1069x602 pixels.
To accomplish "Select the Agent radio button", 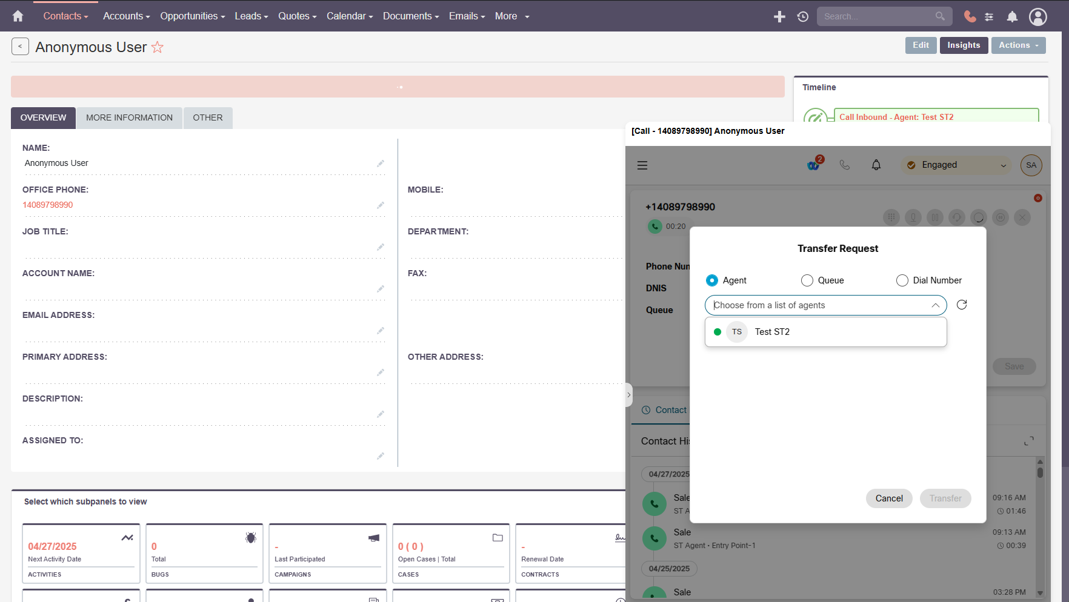I will pos(712,280).
